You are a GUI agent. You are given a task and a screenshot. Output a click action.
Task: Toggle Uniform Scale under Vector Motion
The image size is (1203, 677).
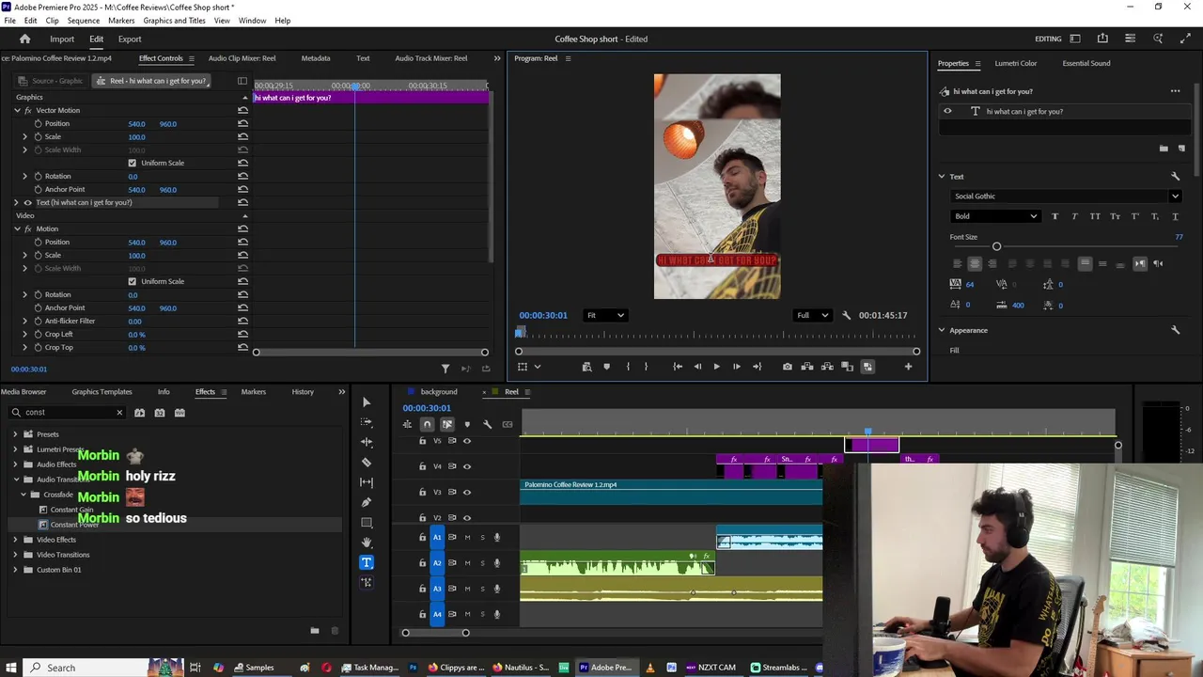pos(132,163)
